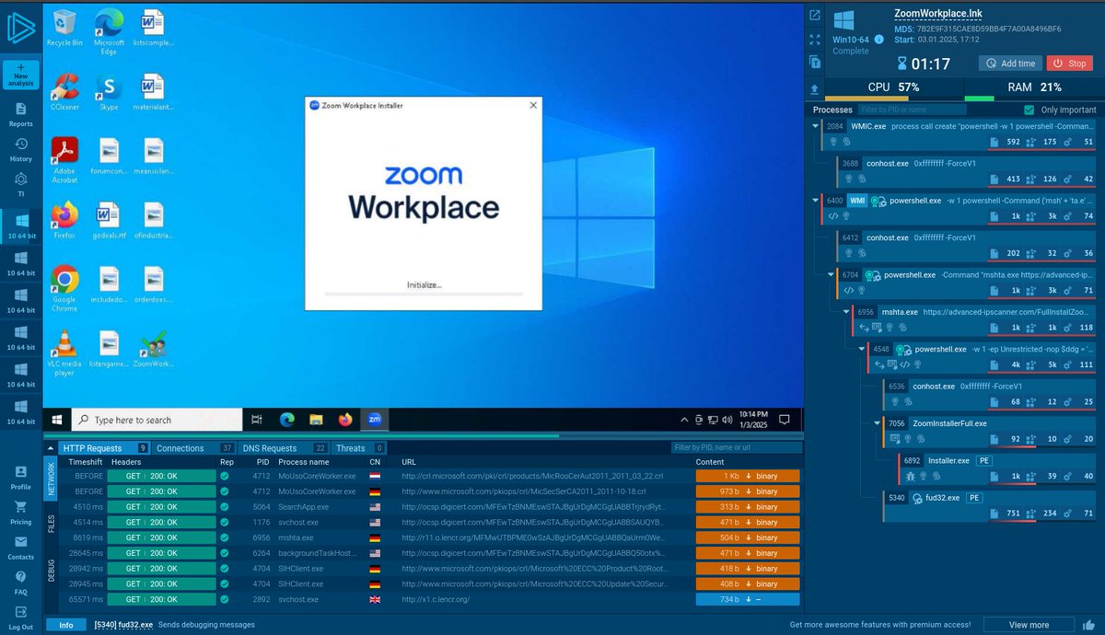This screenshot has height=635, width=1105.
Task: Click the x1.c.lencr.org URL
Action: coord(436,599)
